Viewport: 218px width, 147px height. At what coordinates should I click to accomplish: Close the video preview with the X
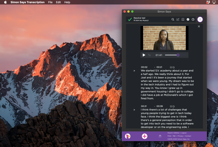pyautogui.click(x=199, y=26)
